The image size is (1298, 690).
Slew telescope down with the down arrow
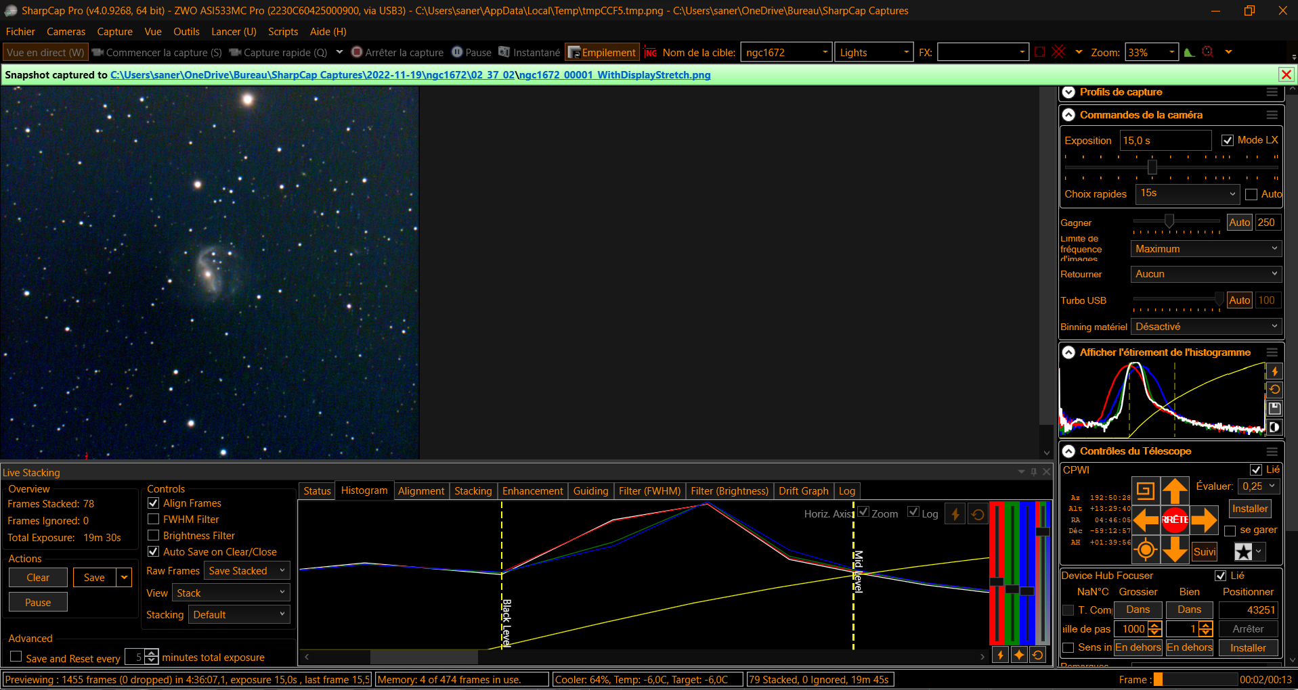[x=1175, y=549]
